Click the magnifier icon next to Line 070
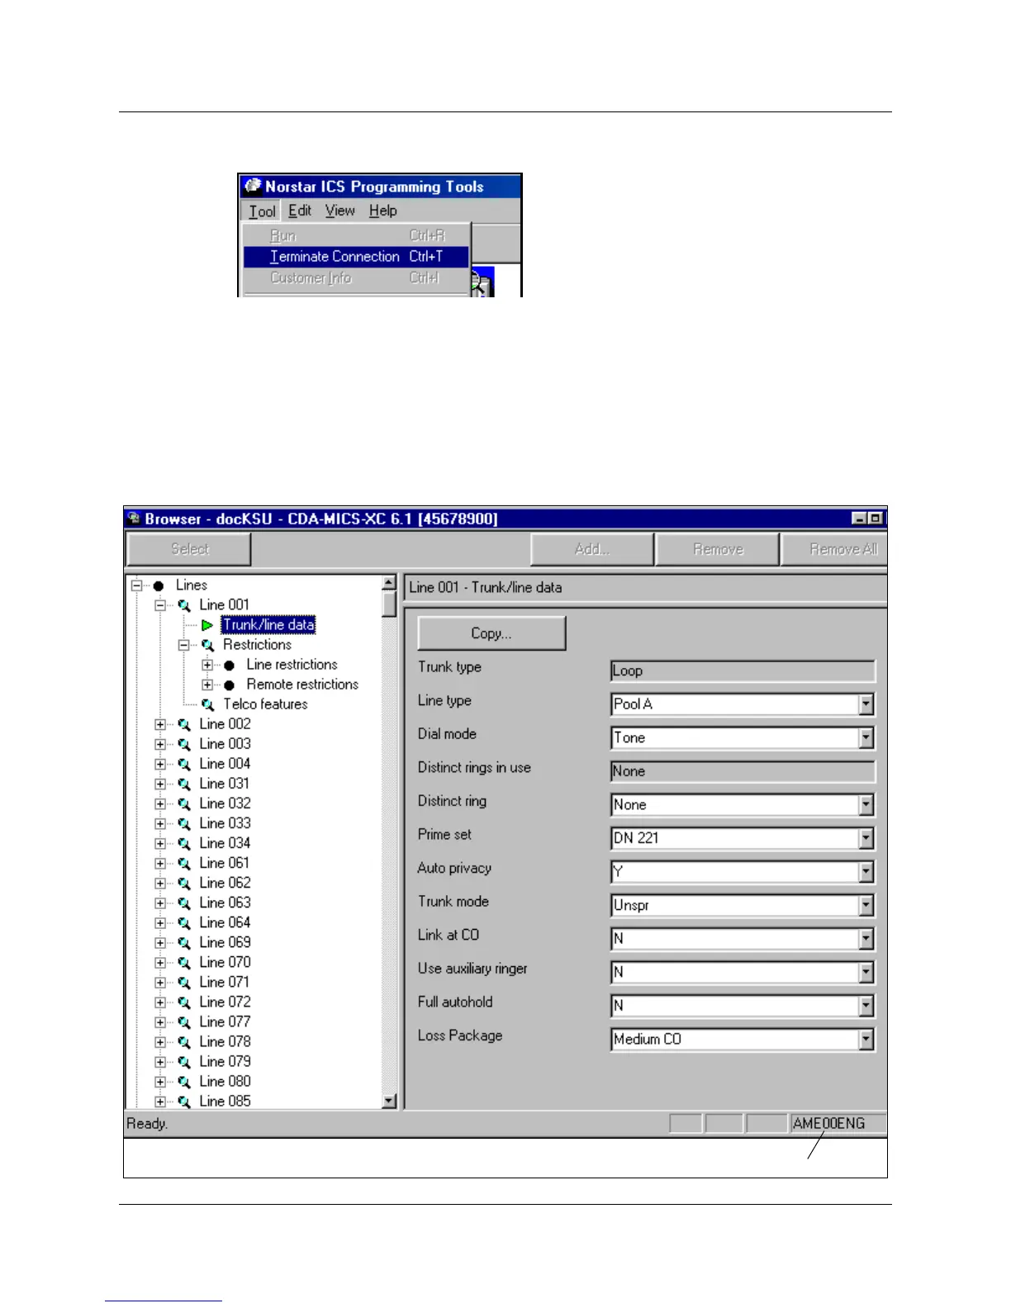 (x=184, y=962)
